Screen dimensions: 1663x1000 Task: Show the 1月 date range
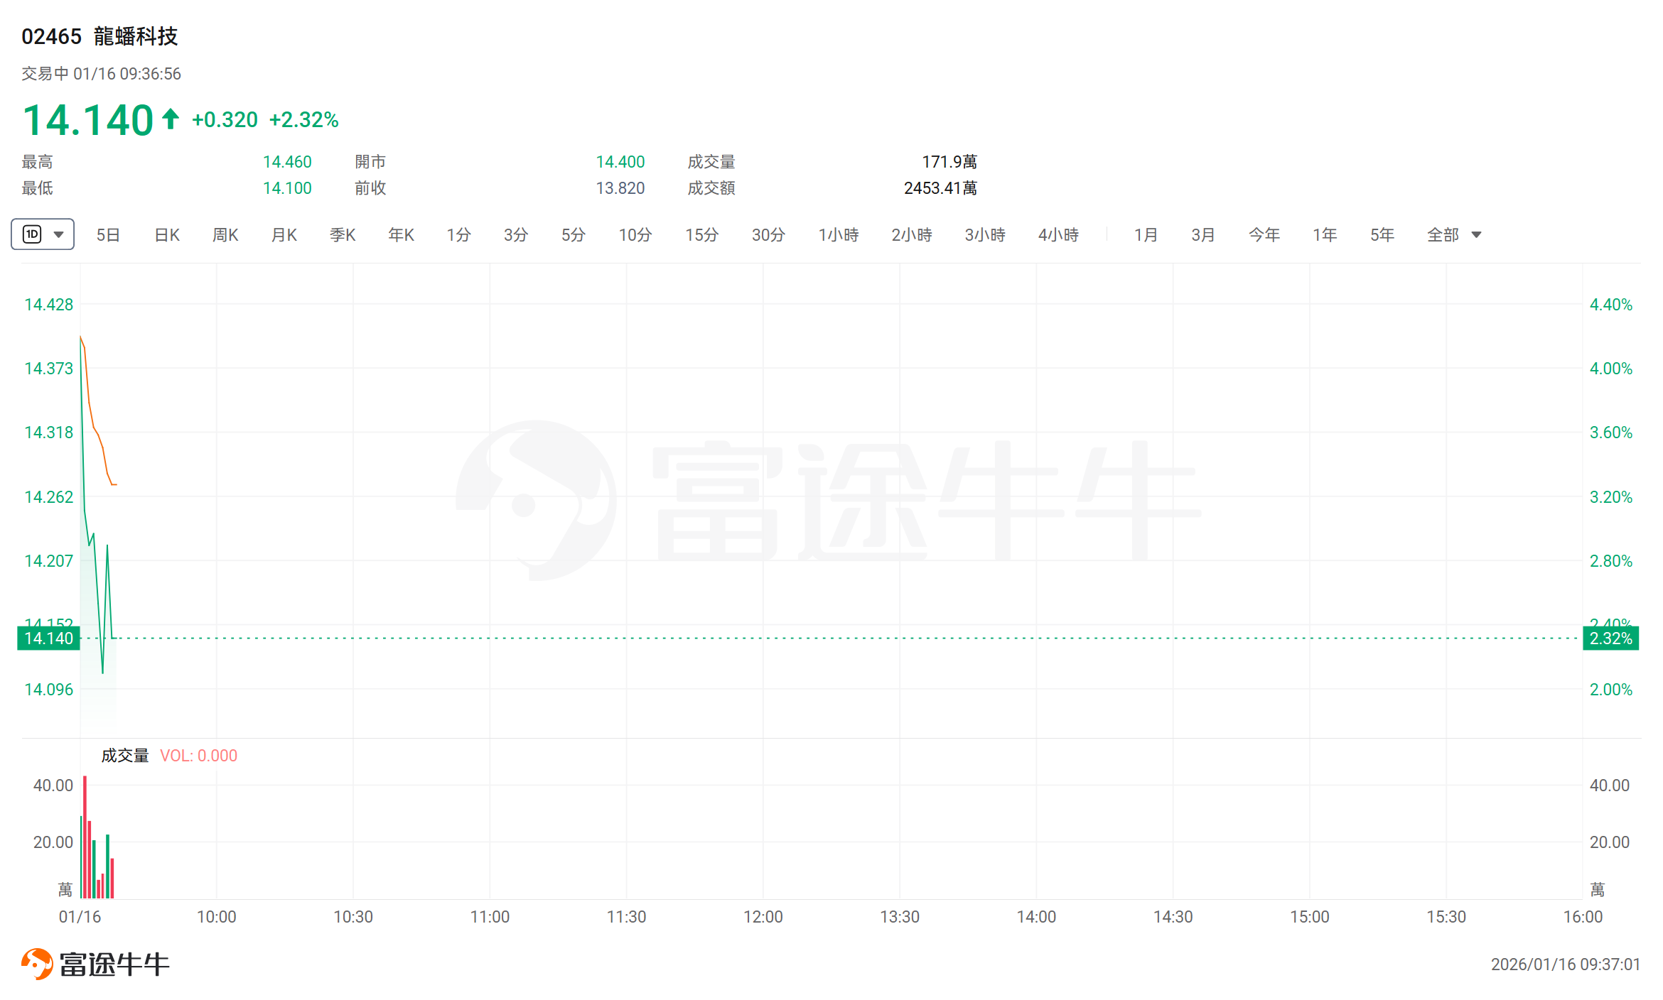[x=1146, y=234]
